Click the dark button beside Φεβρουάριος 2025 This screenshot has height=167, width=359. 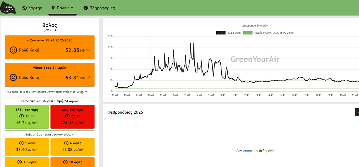pos(357,112)
